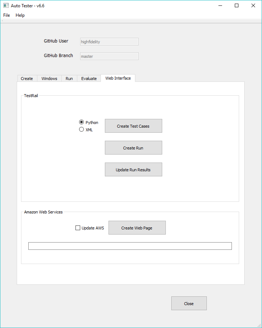Viewport: 262px width, 328px height.
Task: Maximize the Auto Tester window
Action: pos(237,6)
